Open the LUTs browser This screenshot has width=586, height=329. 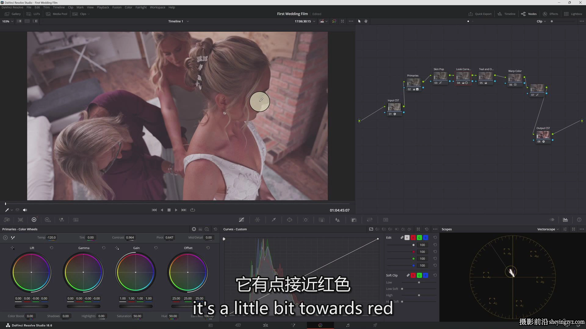click(33, 14)
